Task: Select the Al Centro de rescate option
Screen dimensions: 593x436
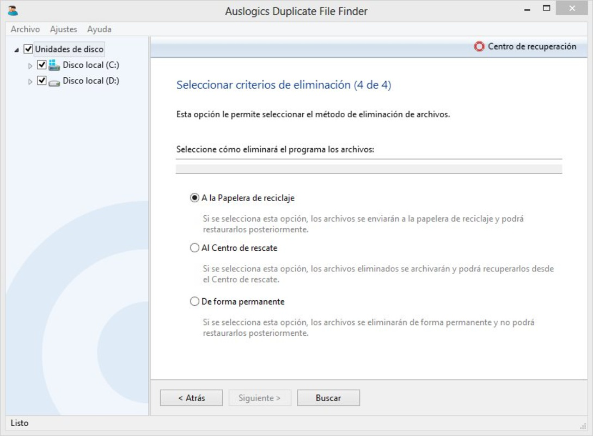Action: (194, 248)
